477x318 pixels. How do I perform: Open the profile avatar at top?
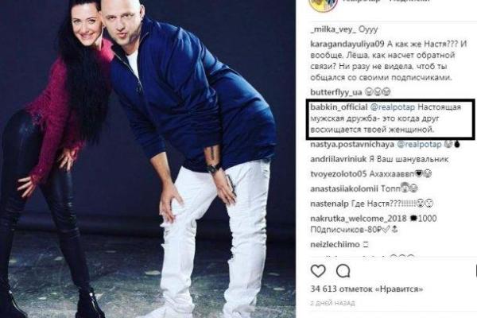323,6
